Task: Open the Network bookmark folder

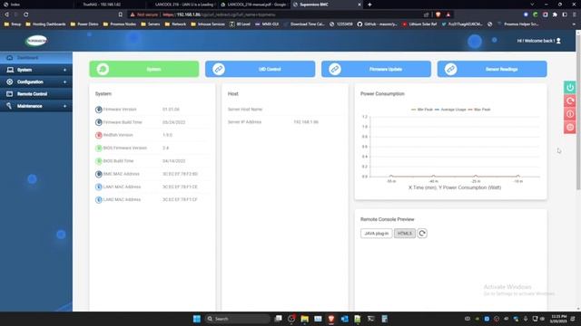Action: [175, 24]
